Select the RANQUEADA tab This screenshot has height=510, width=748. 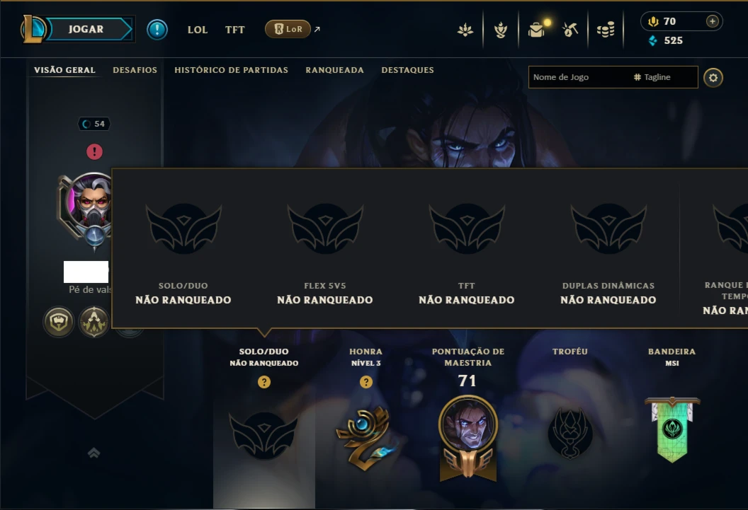(x=334, y=70)
